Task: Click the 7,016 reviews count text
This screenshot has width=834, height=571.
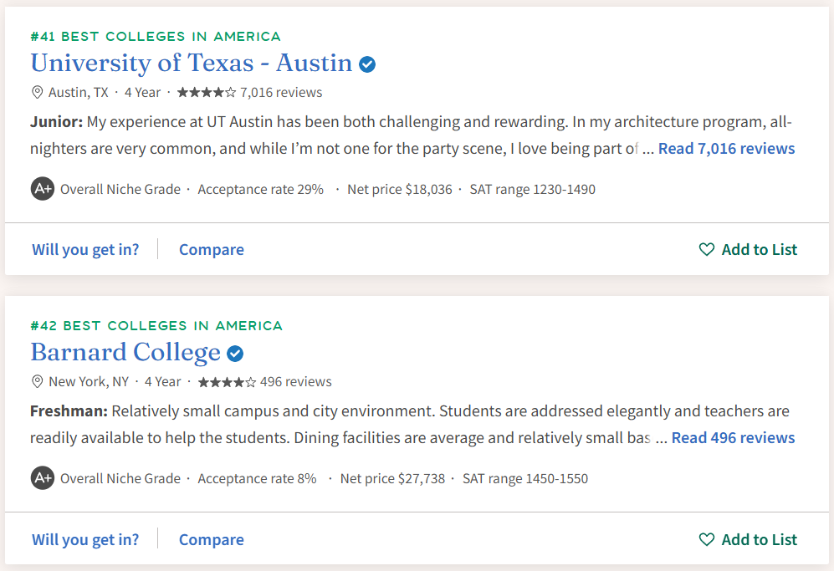Action: (281, 92)
